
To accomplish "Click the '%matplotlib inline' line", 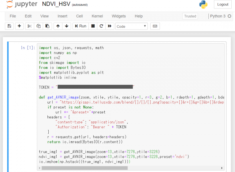I will click(x=58, y=77).
